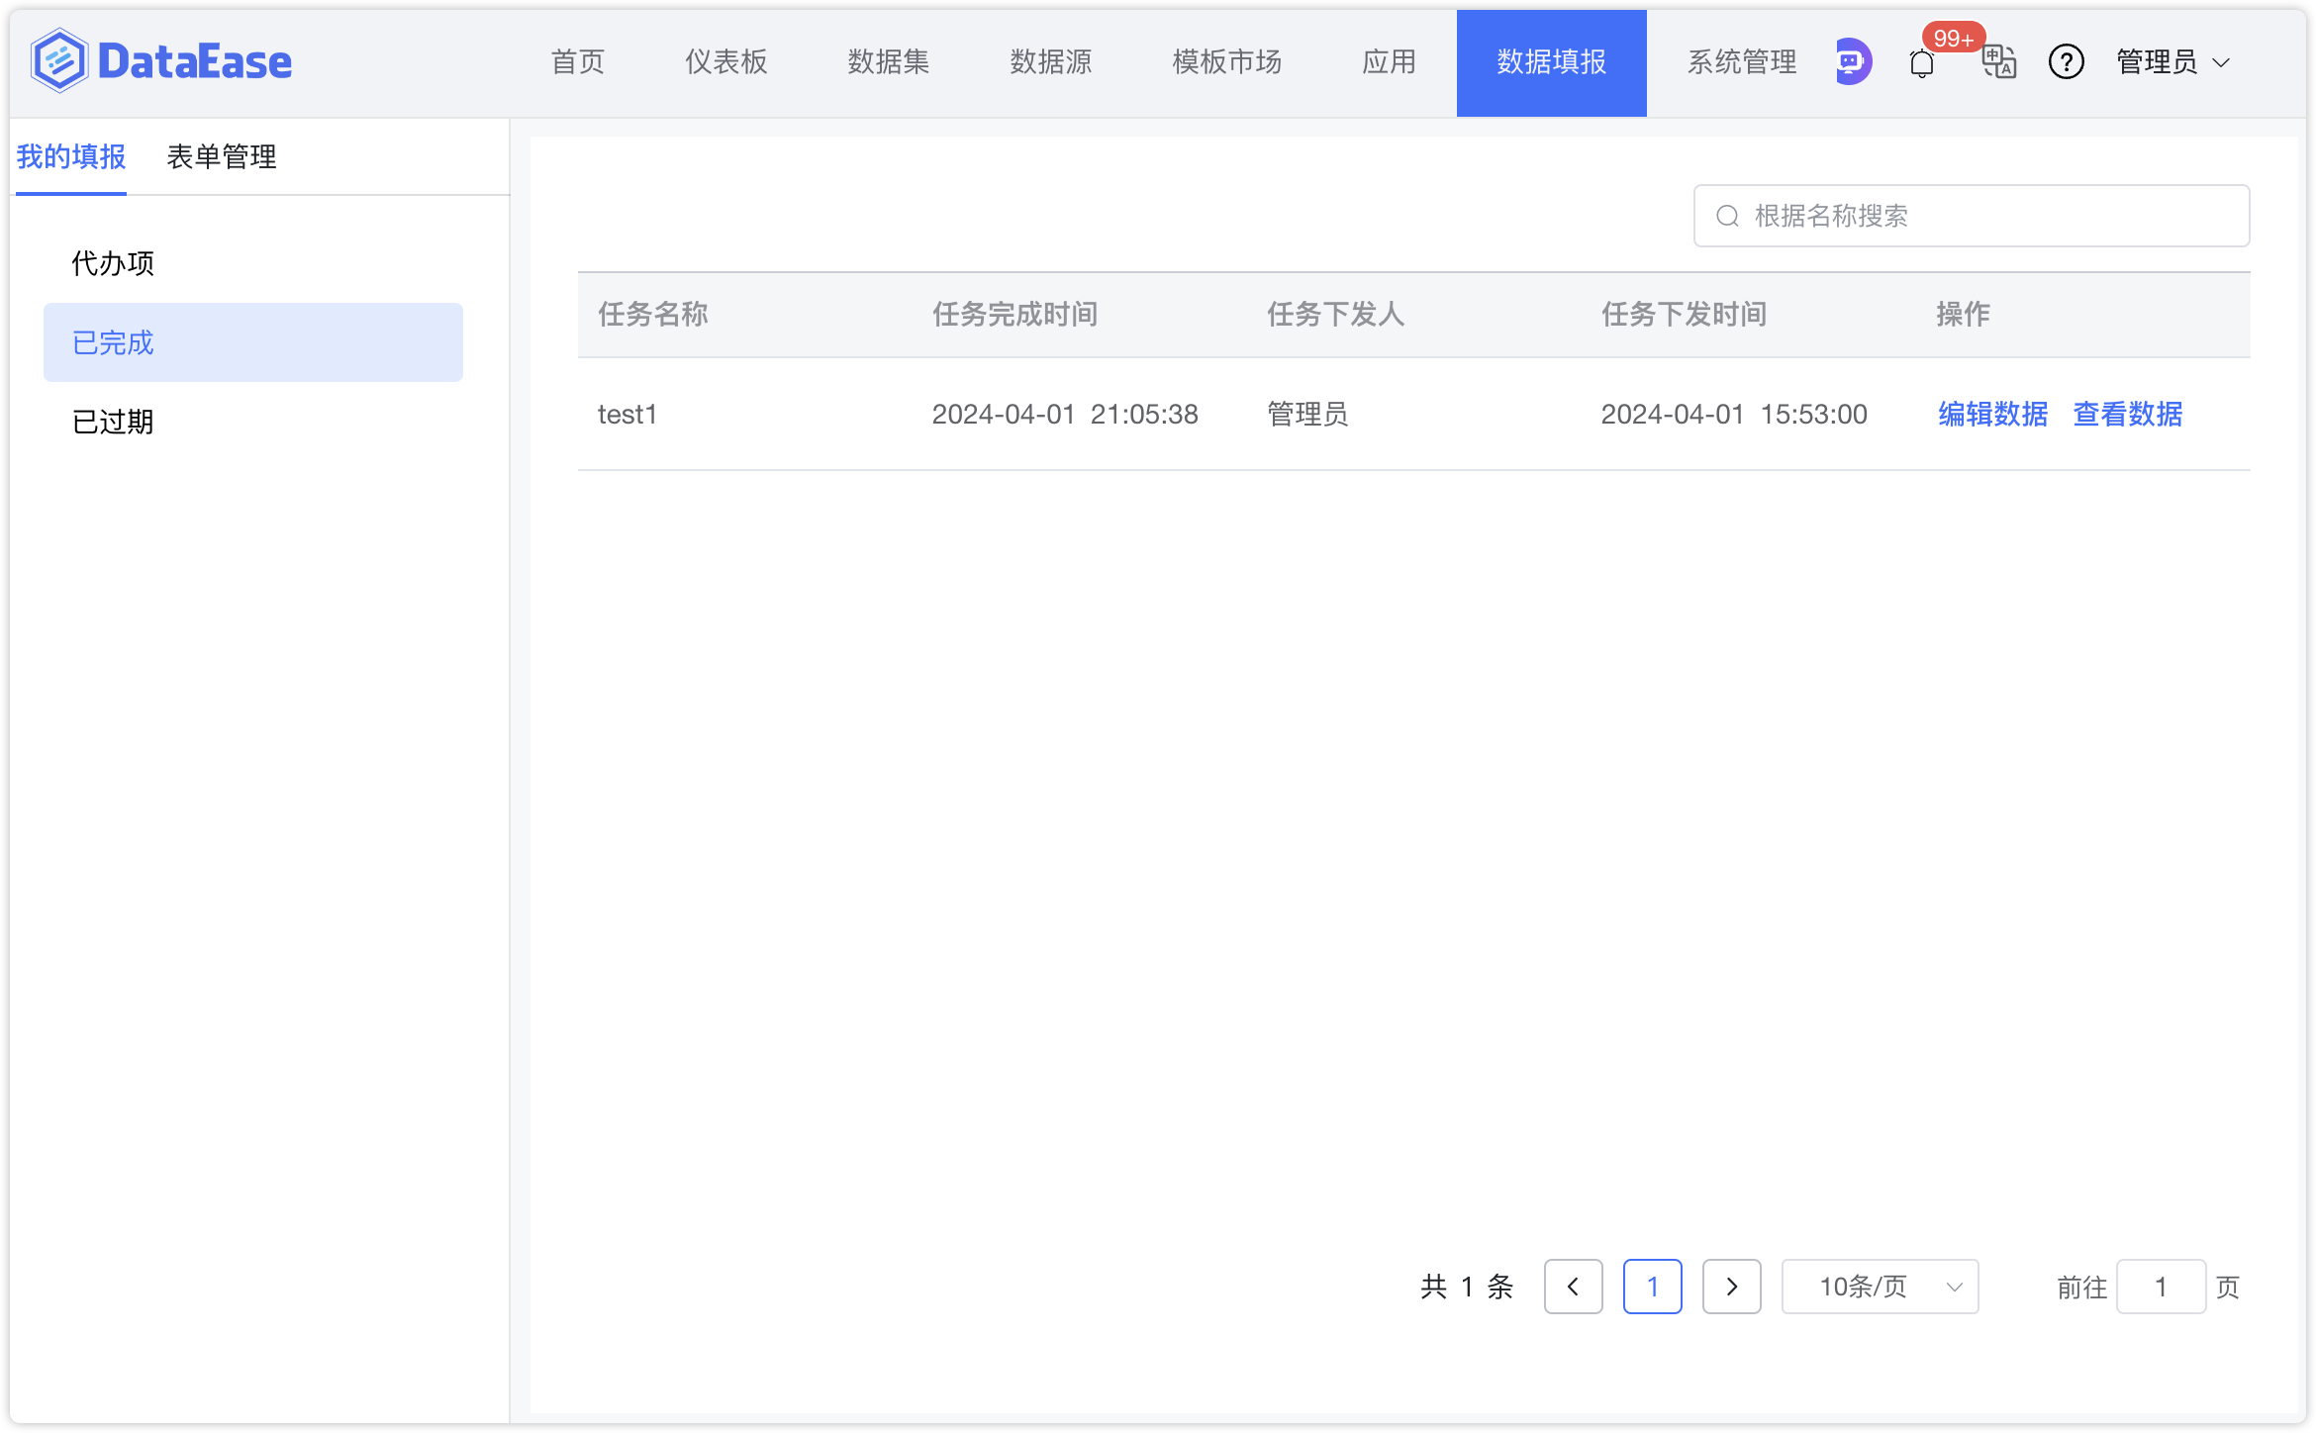Click the 操作 column header
Screen dimensions: 2316x1433
click(1964, 315)
